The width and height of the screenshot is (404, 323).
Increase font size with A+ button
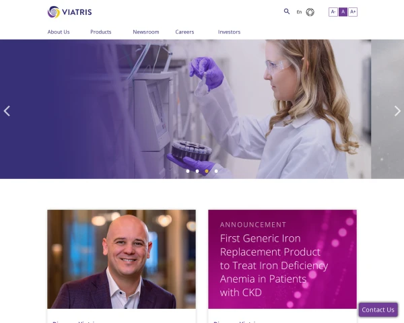point(353,12)
